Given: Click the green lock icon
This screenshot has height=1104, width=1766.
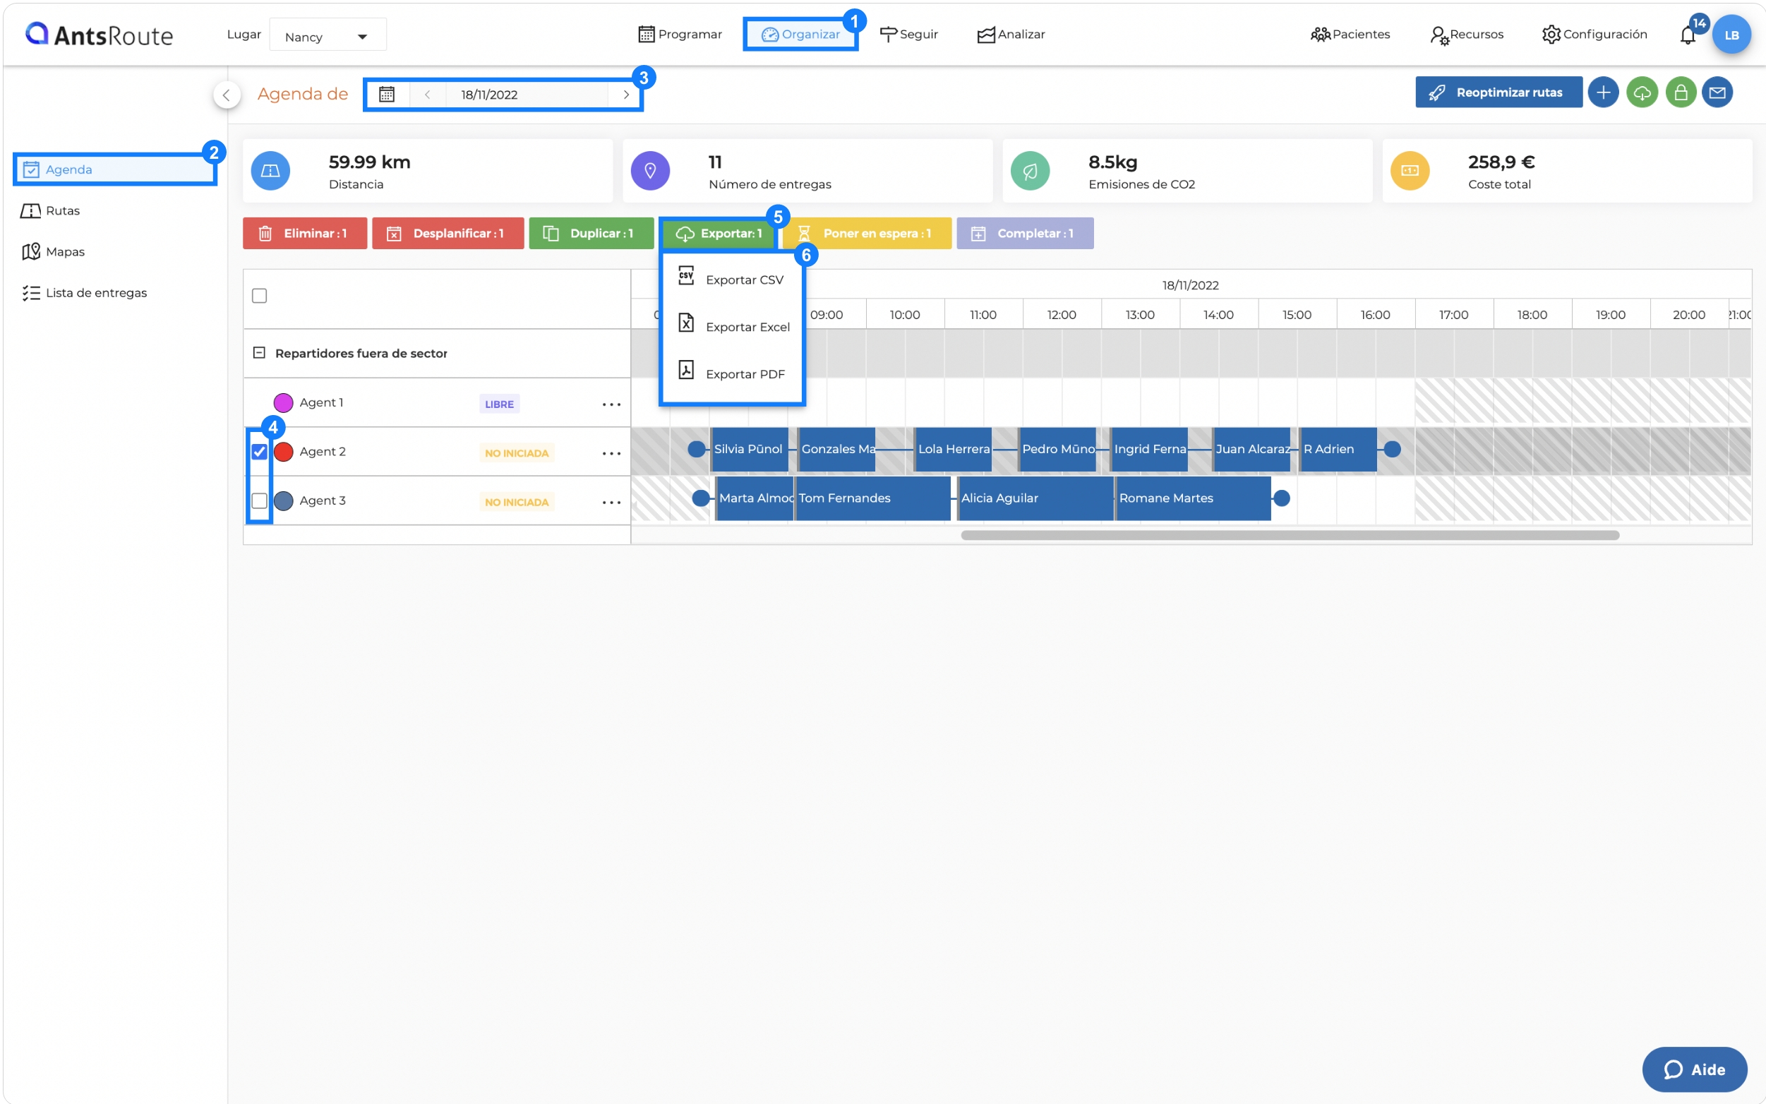Looking at the screenshot, I should (1681, 92).
